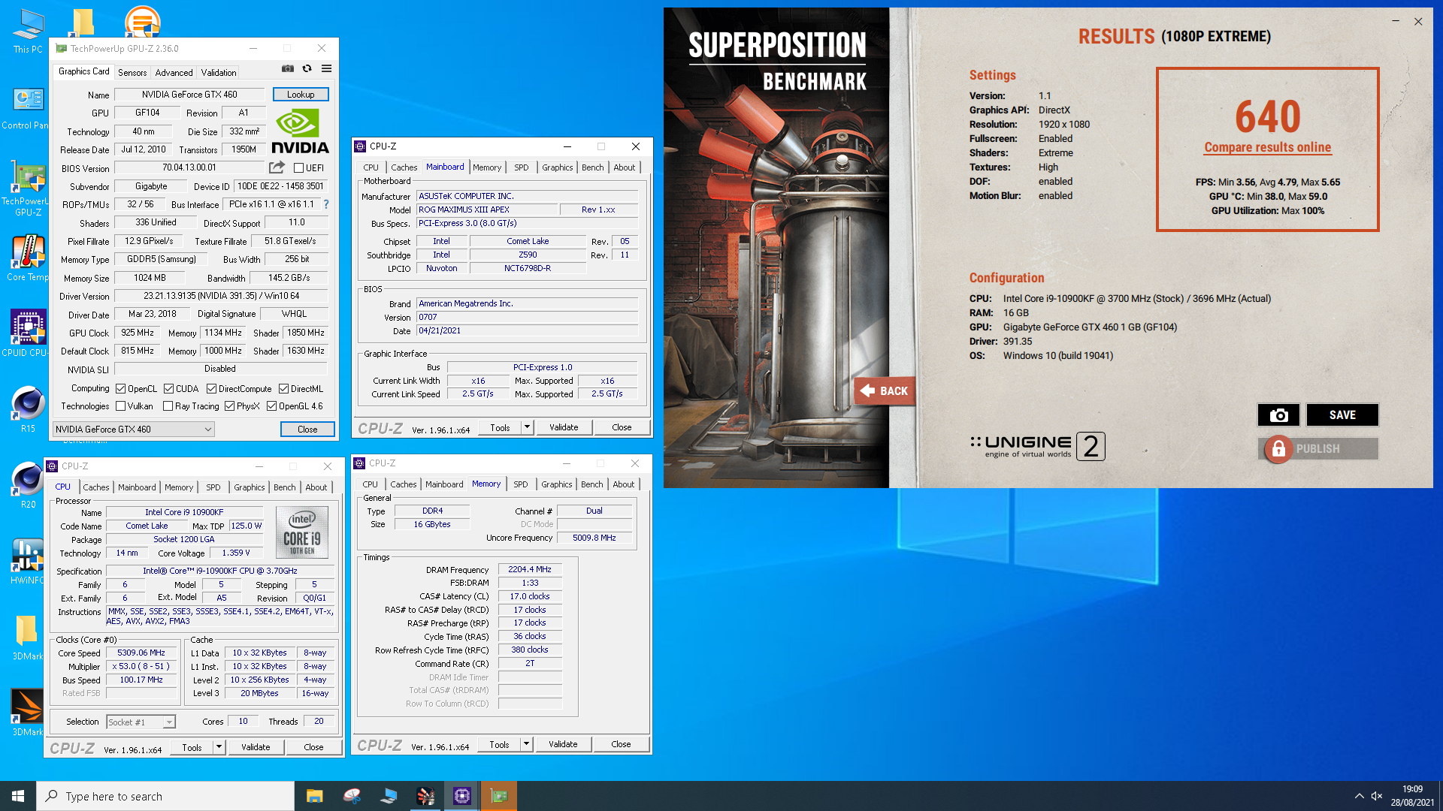
Task: Toggle the Vulkan checkbox
Action: [x=120, y=406]
